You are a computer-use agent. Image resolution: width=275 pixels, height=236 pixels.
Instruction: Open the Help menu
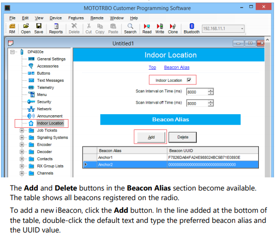tap(134, 18)
